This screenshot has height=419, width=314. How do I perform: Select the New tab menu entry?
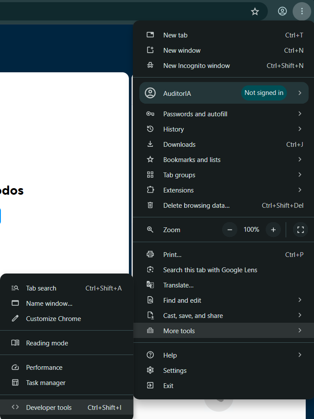224,35
